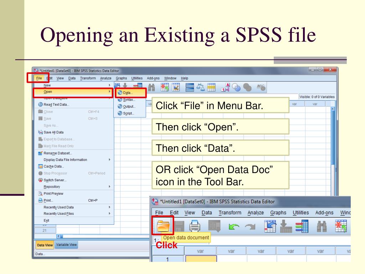Select Switch Server... in File menu
Image resolution: width=365 pixels, height=274 pixels.
(x=74, y=180)
